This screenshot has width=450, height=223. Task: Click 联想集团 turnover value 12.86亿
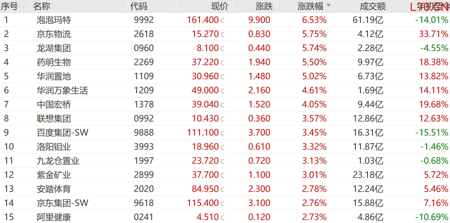pos(368,119)
